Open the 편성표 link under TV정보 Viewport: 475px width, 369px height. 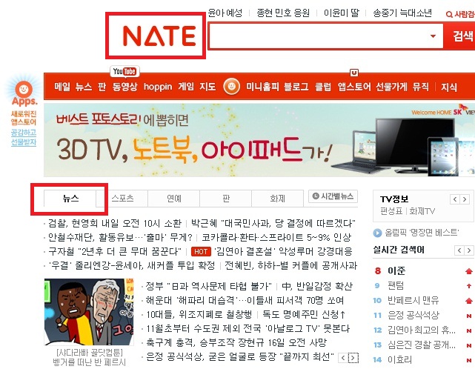(391, 211)
